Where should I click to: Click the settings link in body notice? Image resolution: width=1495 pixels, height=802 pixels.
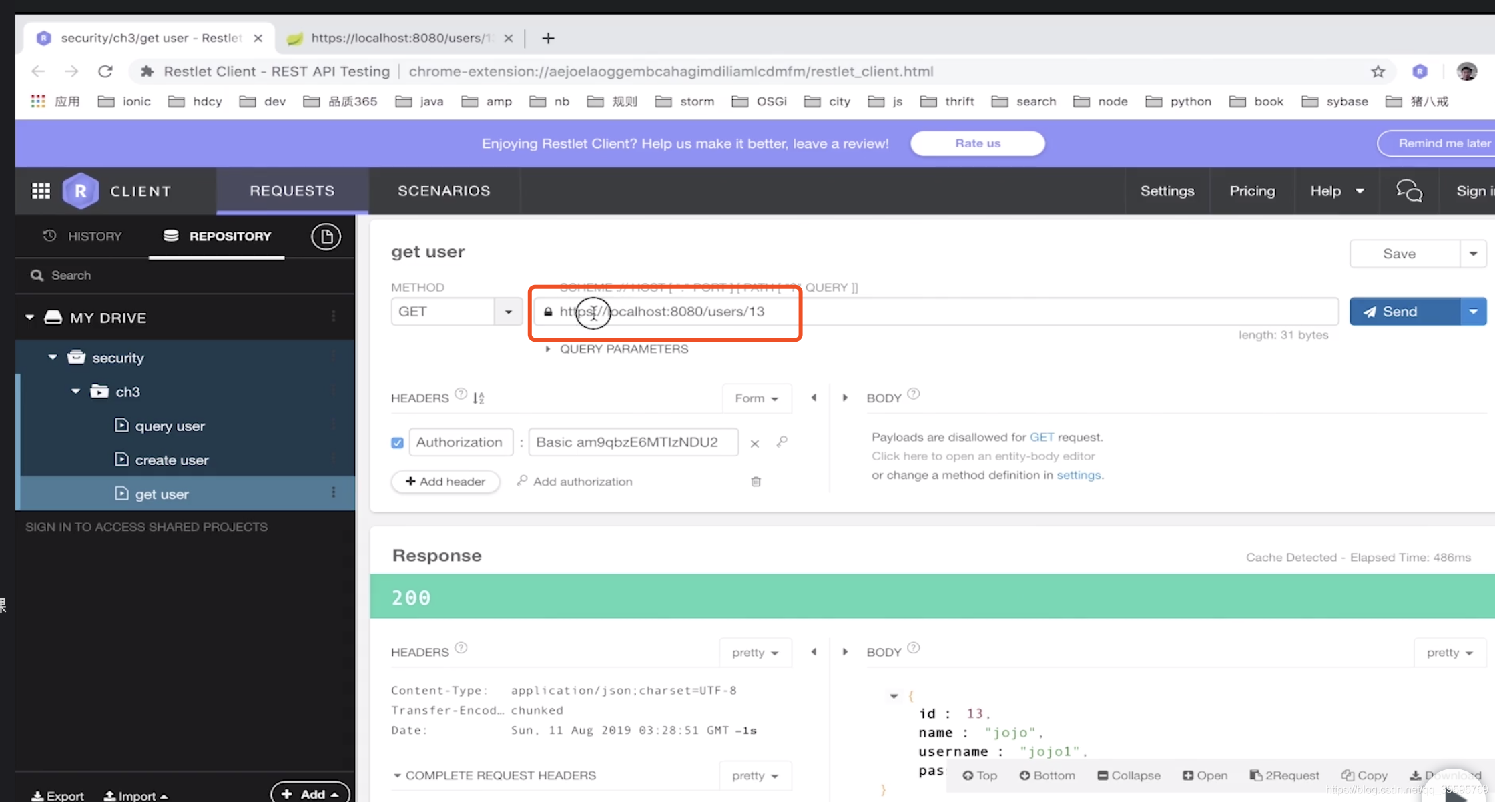pos(1079,475)
